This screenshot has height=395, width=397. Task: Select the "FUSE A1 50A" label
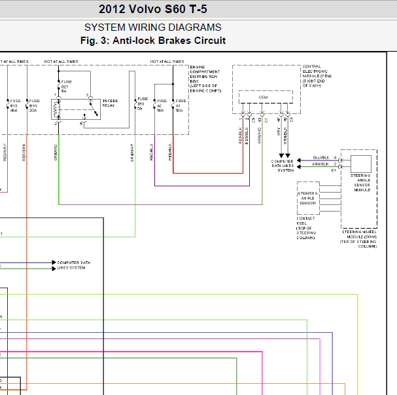point(181,105)
